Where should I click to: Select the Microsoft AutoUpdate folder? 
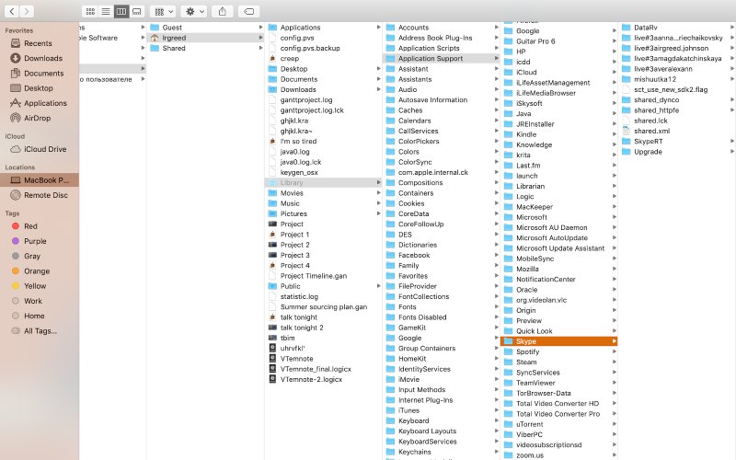click(552, 238)
